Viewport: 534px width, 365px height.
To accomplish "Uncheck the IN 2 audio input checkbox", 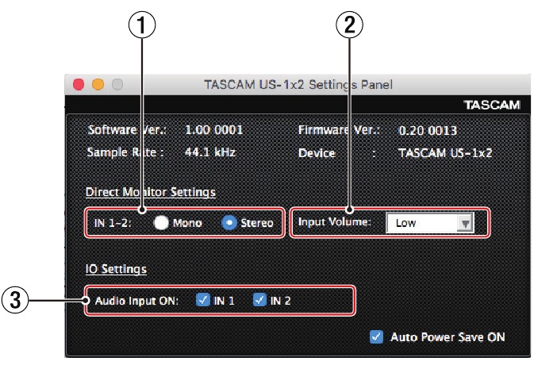I will pos(259,300).
